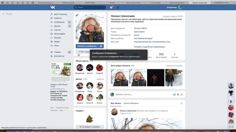Open the Друзья 1091 heading
The image size is (236, 132).
tap(81, 79)
